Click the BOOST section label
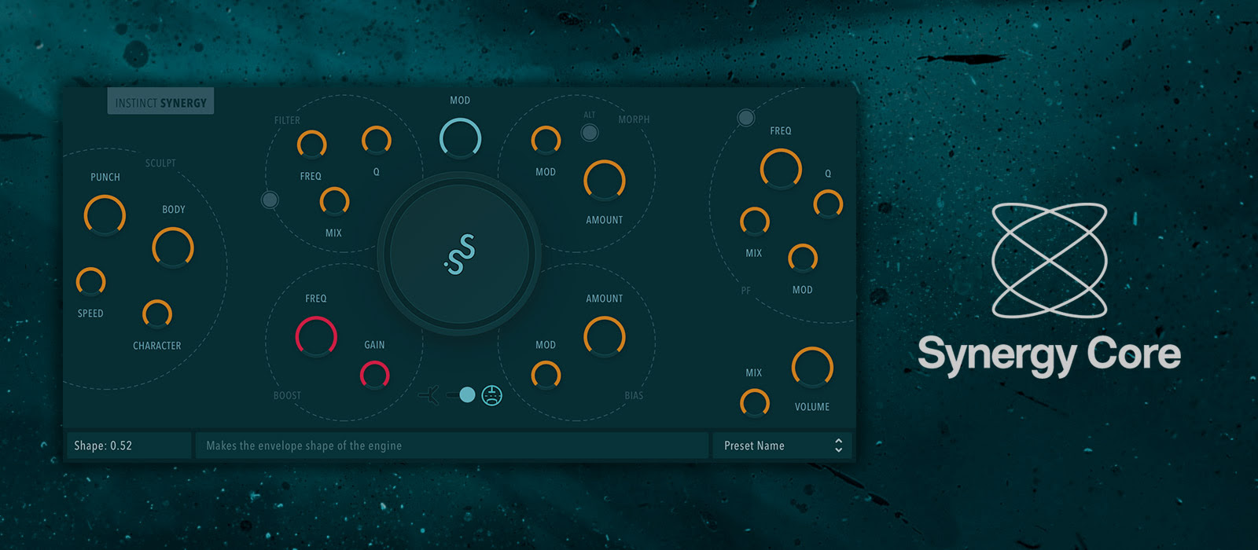Viewport: 1258px width, 550px height. click(x=287, y=396)
